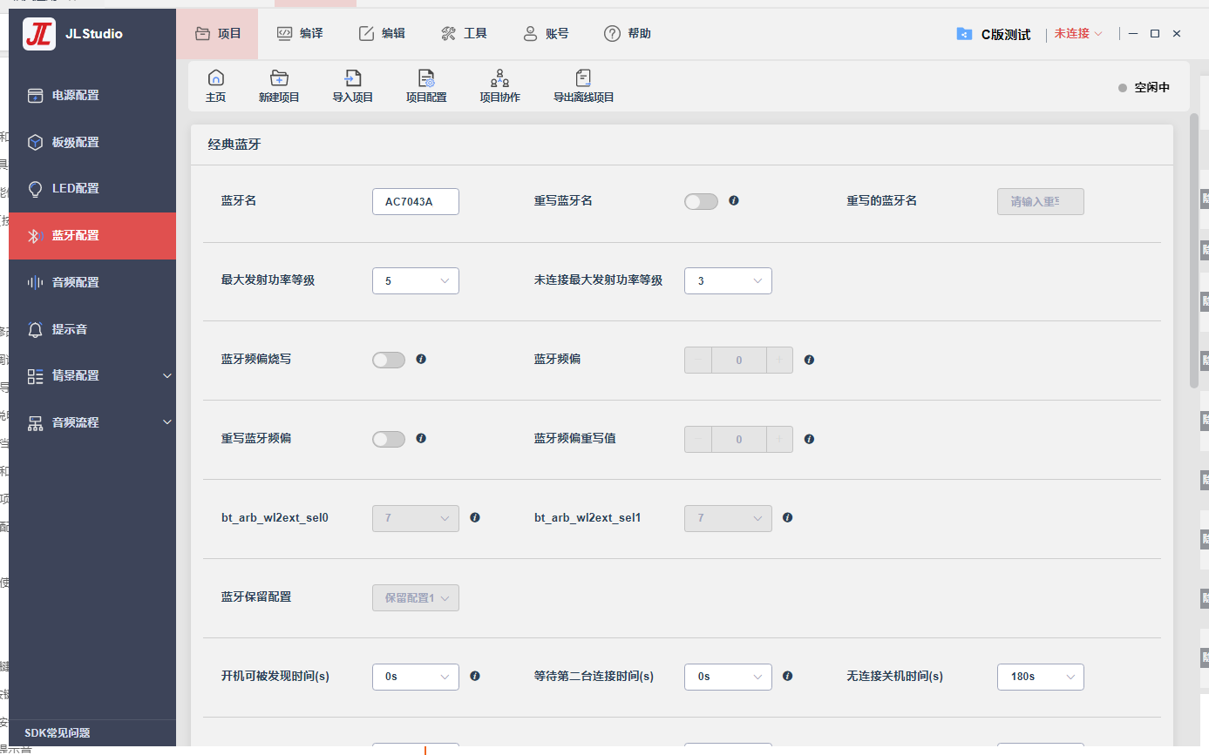The image size is (1209, 755).
Task: Open the 无连接关机时间 dropdown
Action: click(x=1041, y=677)
